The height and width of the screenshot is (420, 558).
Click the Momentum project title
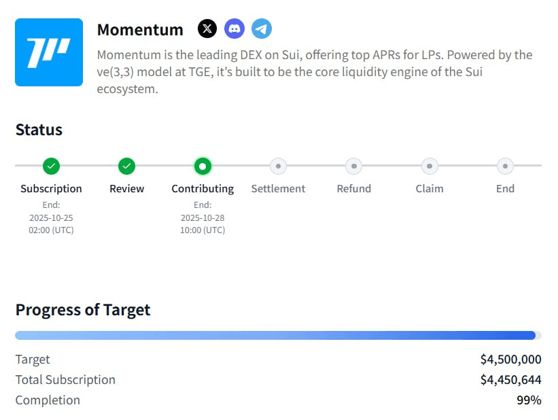(140, 30)
